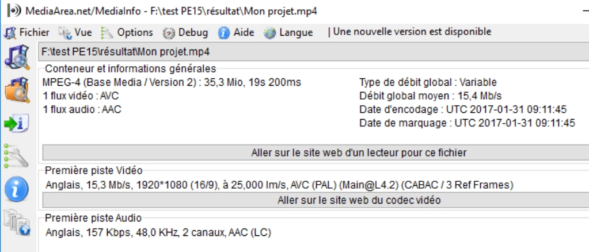
Task: Open the Options menu
Action: point(135,32)
